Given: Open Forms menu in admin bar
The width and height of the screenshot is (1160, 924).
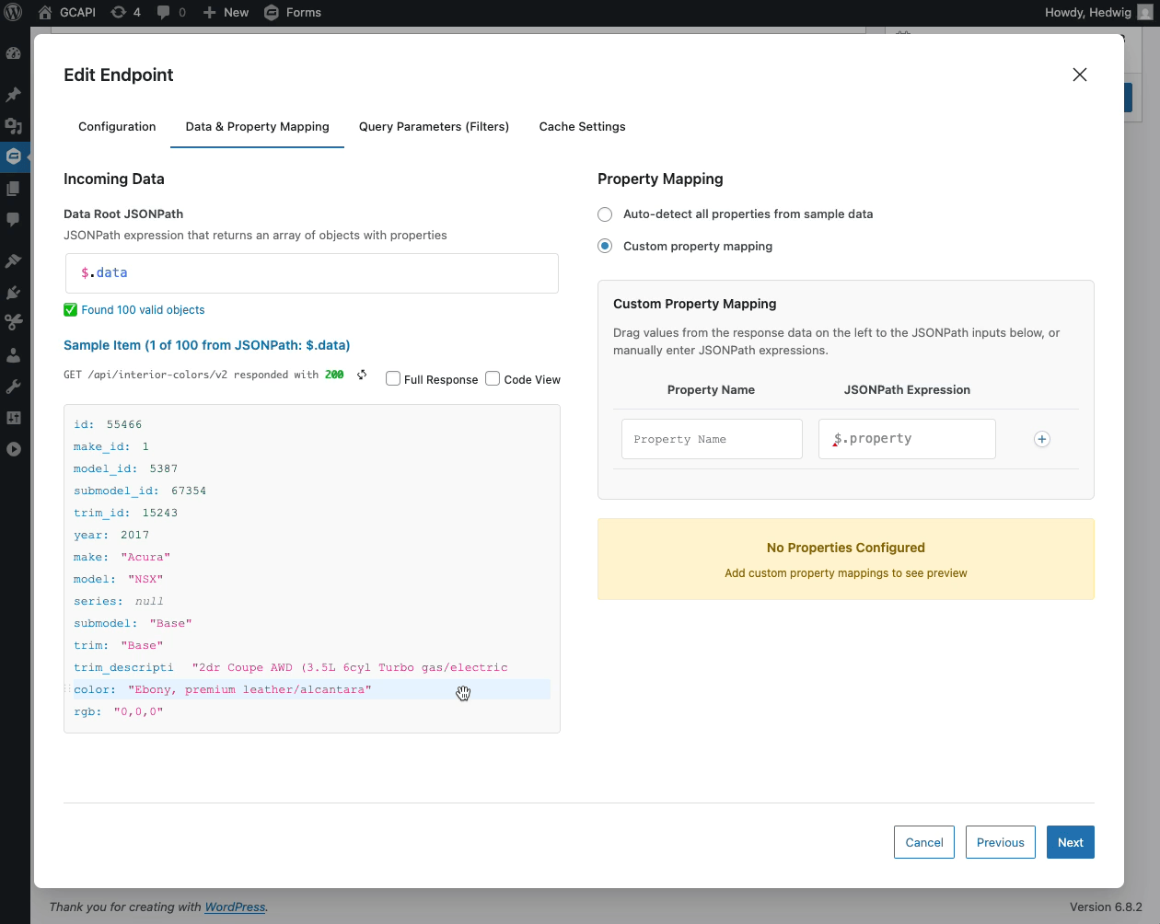Looking at the screenshot, I should pos(293,13).
